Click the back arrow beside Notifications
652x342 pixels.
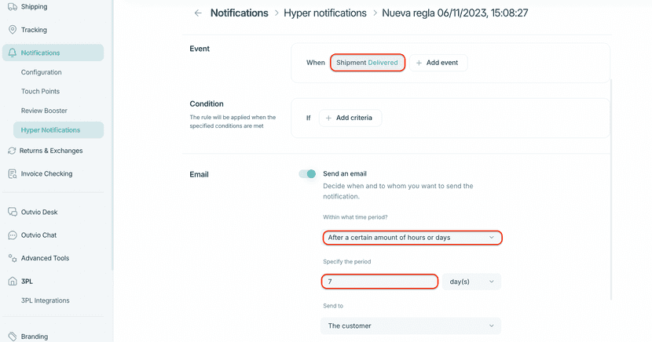[x=198, y=13]
